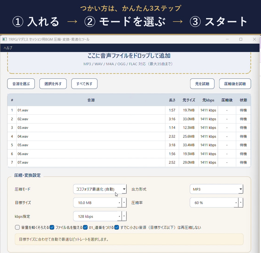
Task: Click the 1:14 length cell
Action: [x=172, y=128]
